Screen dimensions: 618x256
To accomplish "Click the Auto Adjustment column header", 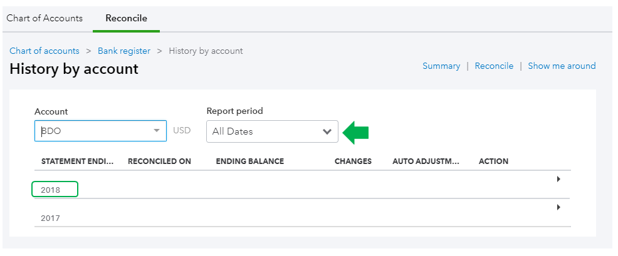I will [426, 161].
